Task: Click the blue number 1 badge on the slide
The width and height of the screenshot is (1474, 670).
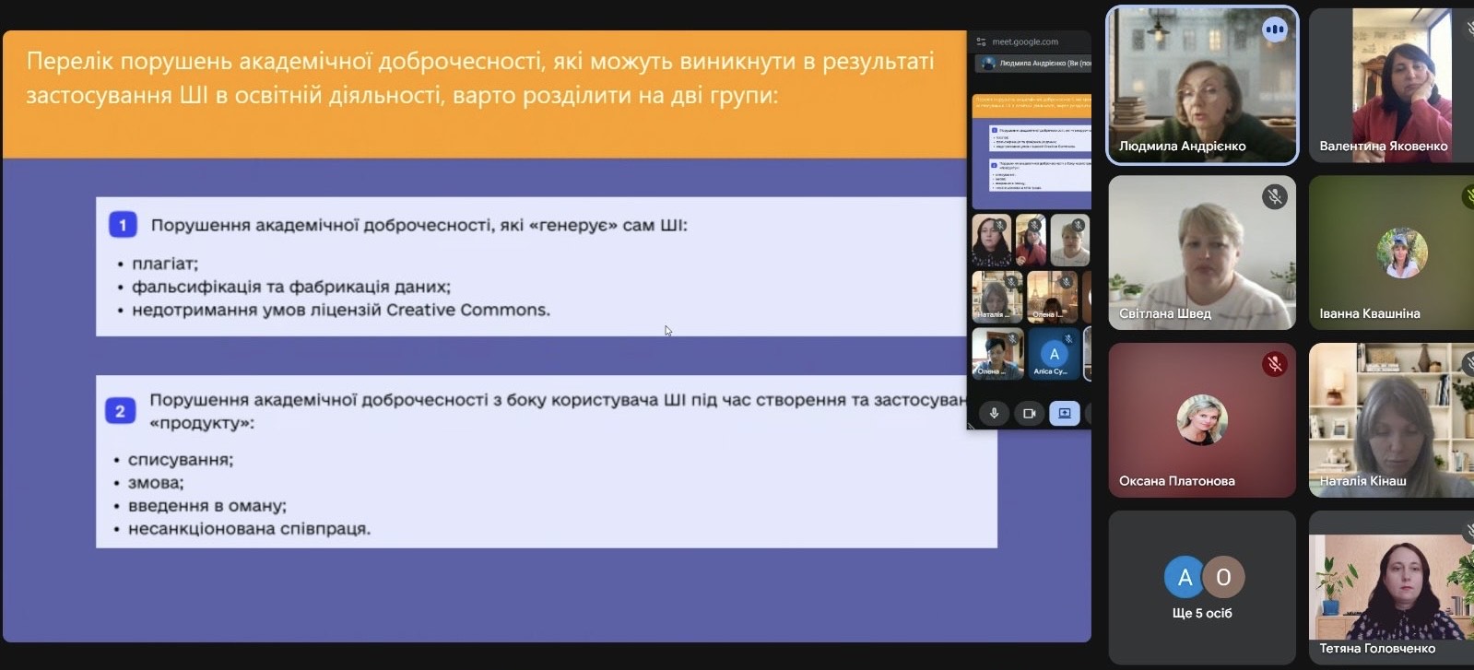Action: click(123, 225)
